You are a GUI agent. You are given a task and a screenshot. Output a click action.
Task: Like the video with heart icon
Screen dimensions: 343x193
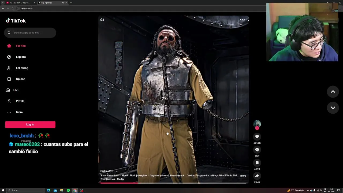[257, 137]
